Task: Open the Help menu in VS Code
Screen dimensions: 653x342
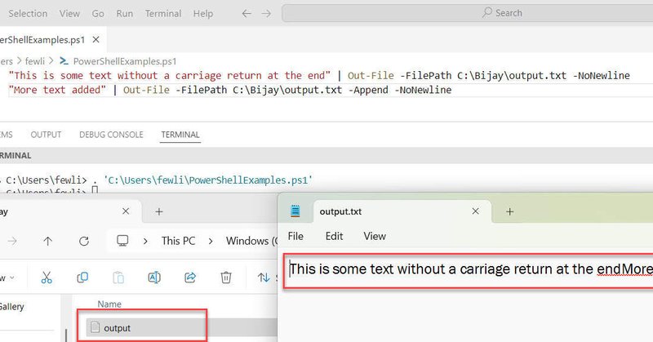Action: (x=203, y=13)
